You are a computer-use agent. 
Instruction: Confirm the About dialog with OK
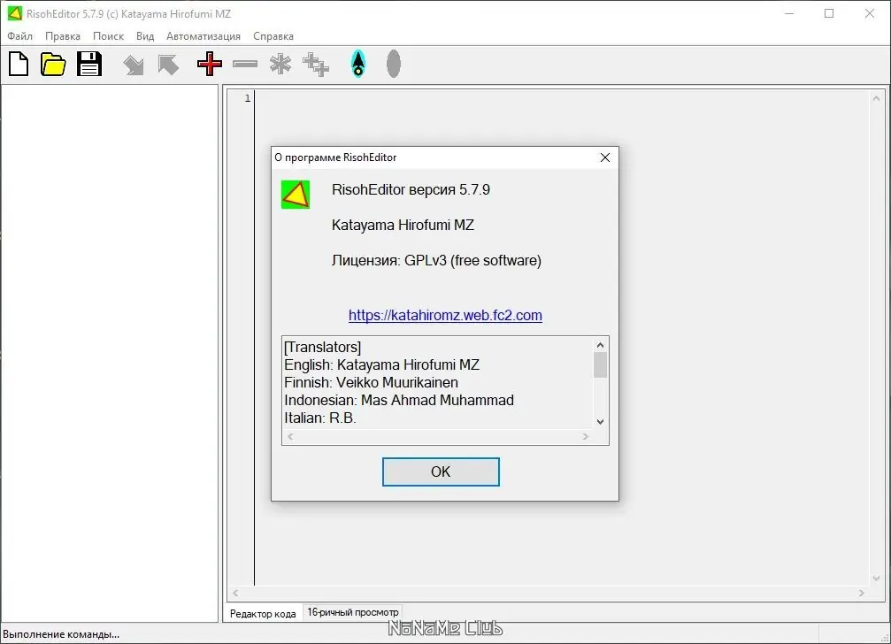(x=441, y=471)
